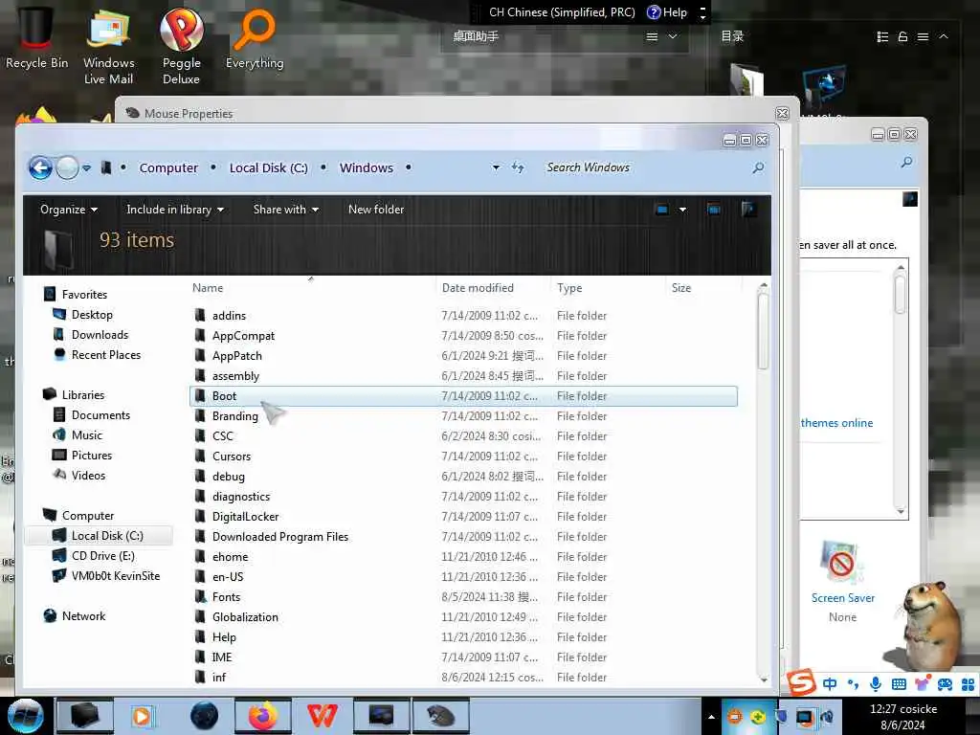The height and width of the screenshot is (735, 980).
Task: Select the addins folder row
Action: click(463, 316)
